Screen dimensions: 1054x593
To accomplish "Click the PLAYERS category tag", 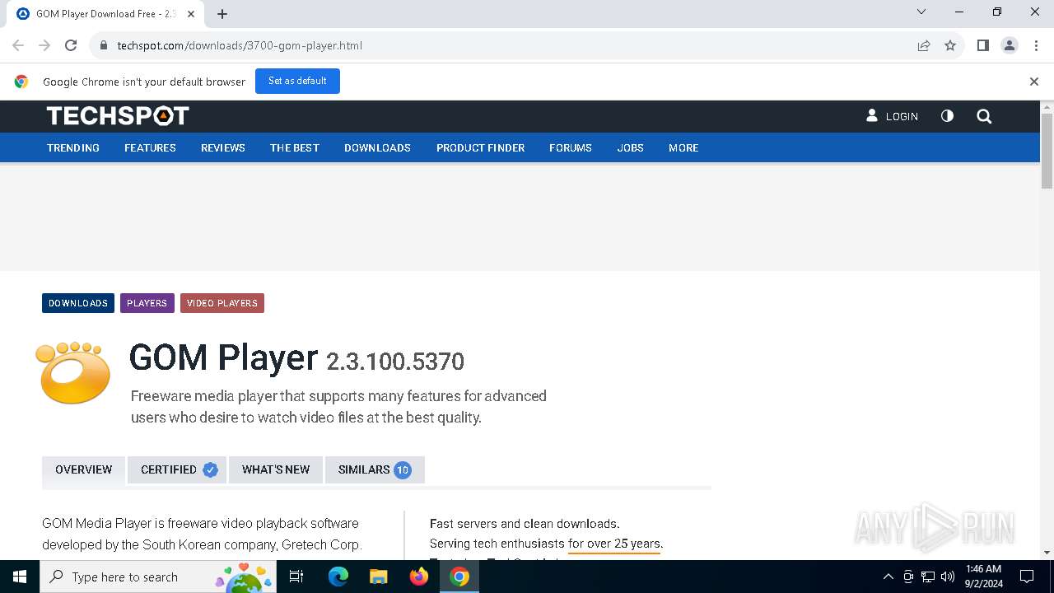I will pyautogui.click(x=147, y=303).
